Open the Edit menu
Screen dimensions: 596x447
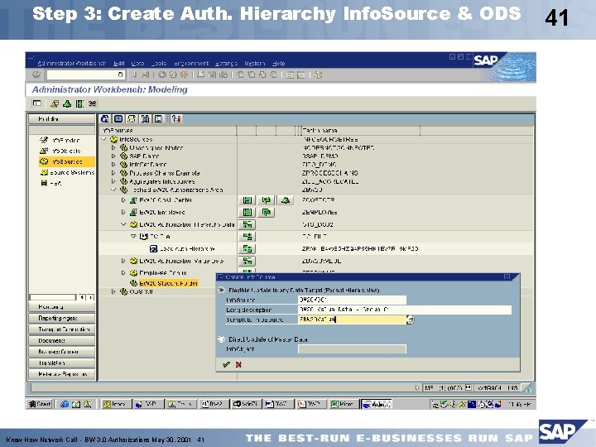119,63
